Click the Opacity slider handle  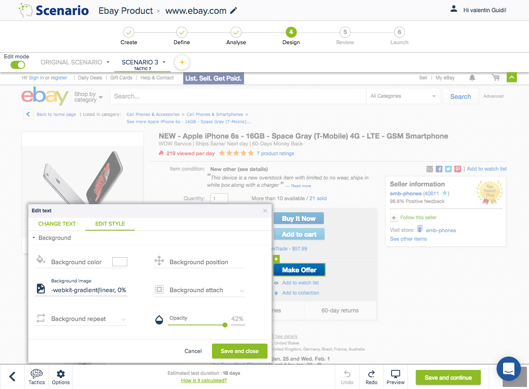[225, 325]
